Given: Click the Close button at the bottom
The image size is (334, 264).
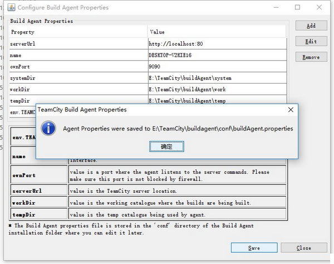Looking at the screenshot, I should point(304,248).
